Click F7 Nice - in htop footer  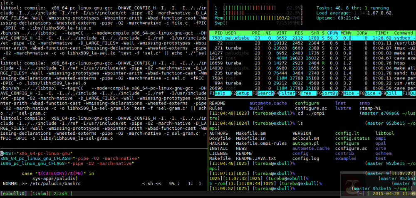tap(349, 94)
